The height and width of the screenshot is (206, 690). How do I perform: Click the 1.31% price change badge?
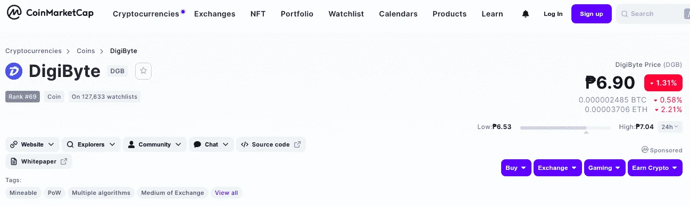663,83
